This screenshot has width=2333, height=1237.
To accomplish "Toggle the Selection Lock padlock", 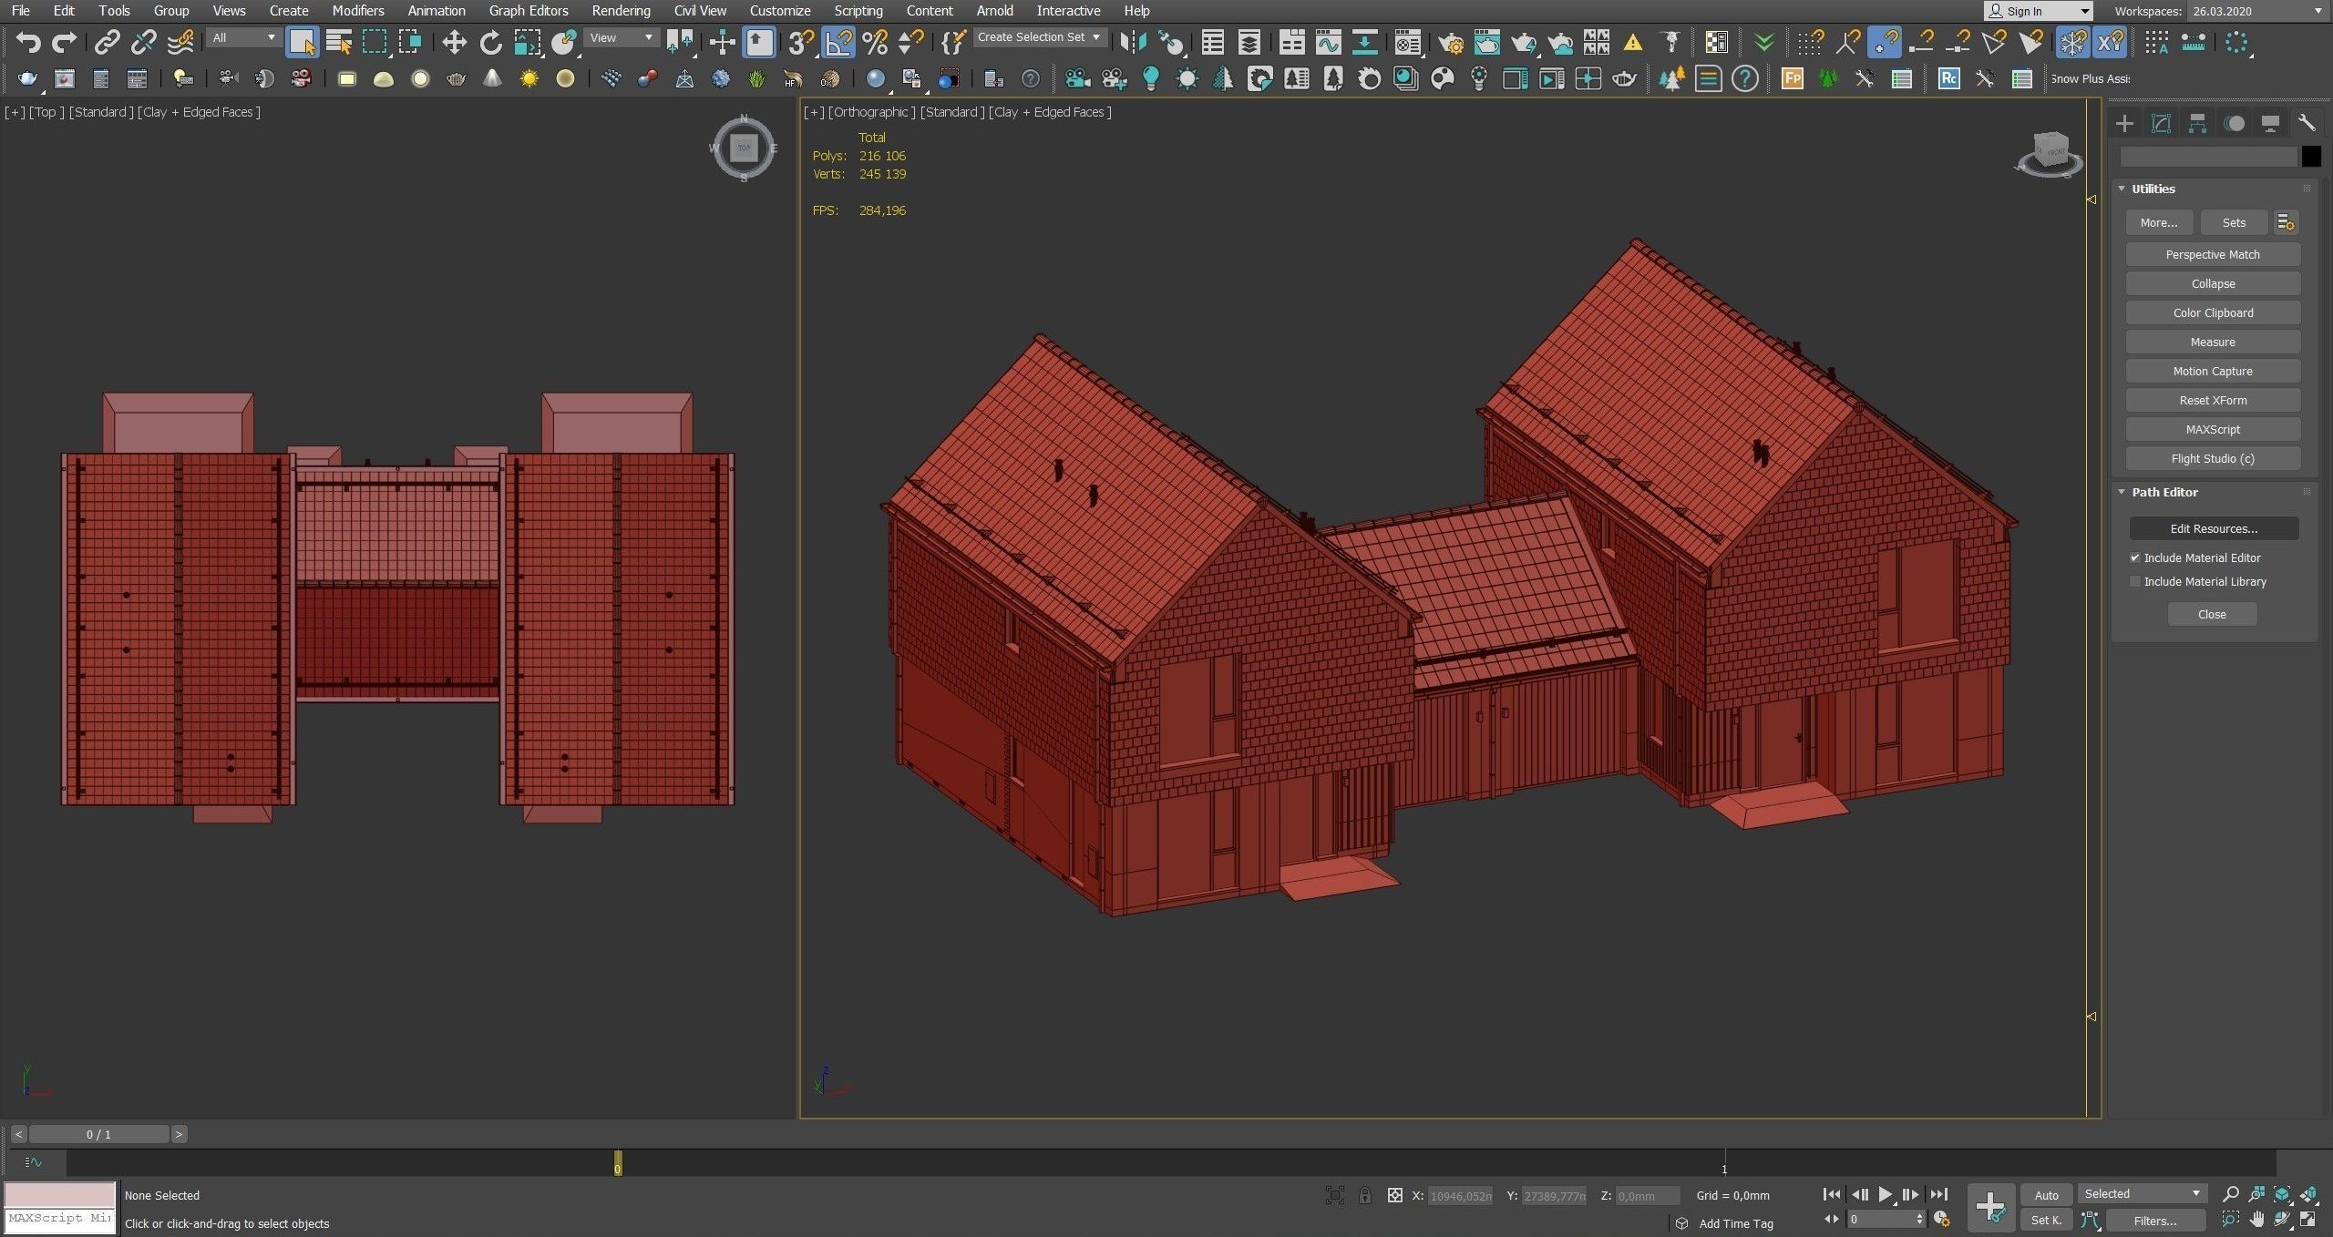I will pyautogui.click(x=1364, y=1195).
